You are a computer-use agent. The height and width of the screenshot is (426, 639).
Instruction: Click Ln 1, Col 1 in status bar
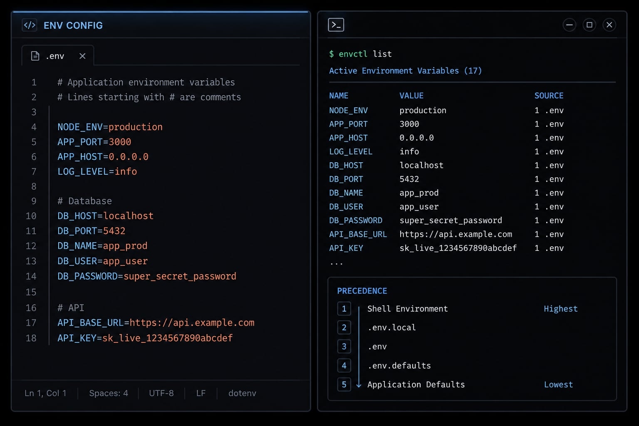coord(45,393)
